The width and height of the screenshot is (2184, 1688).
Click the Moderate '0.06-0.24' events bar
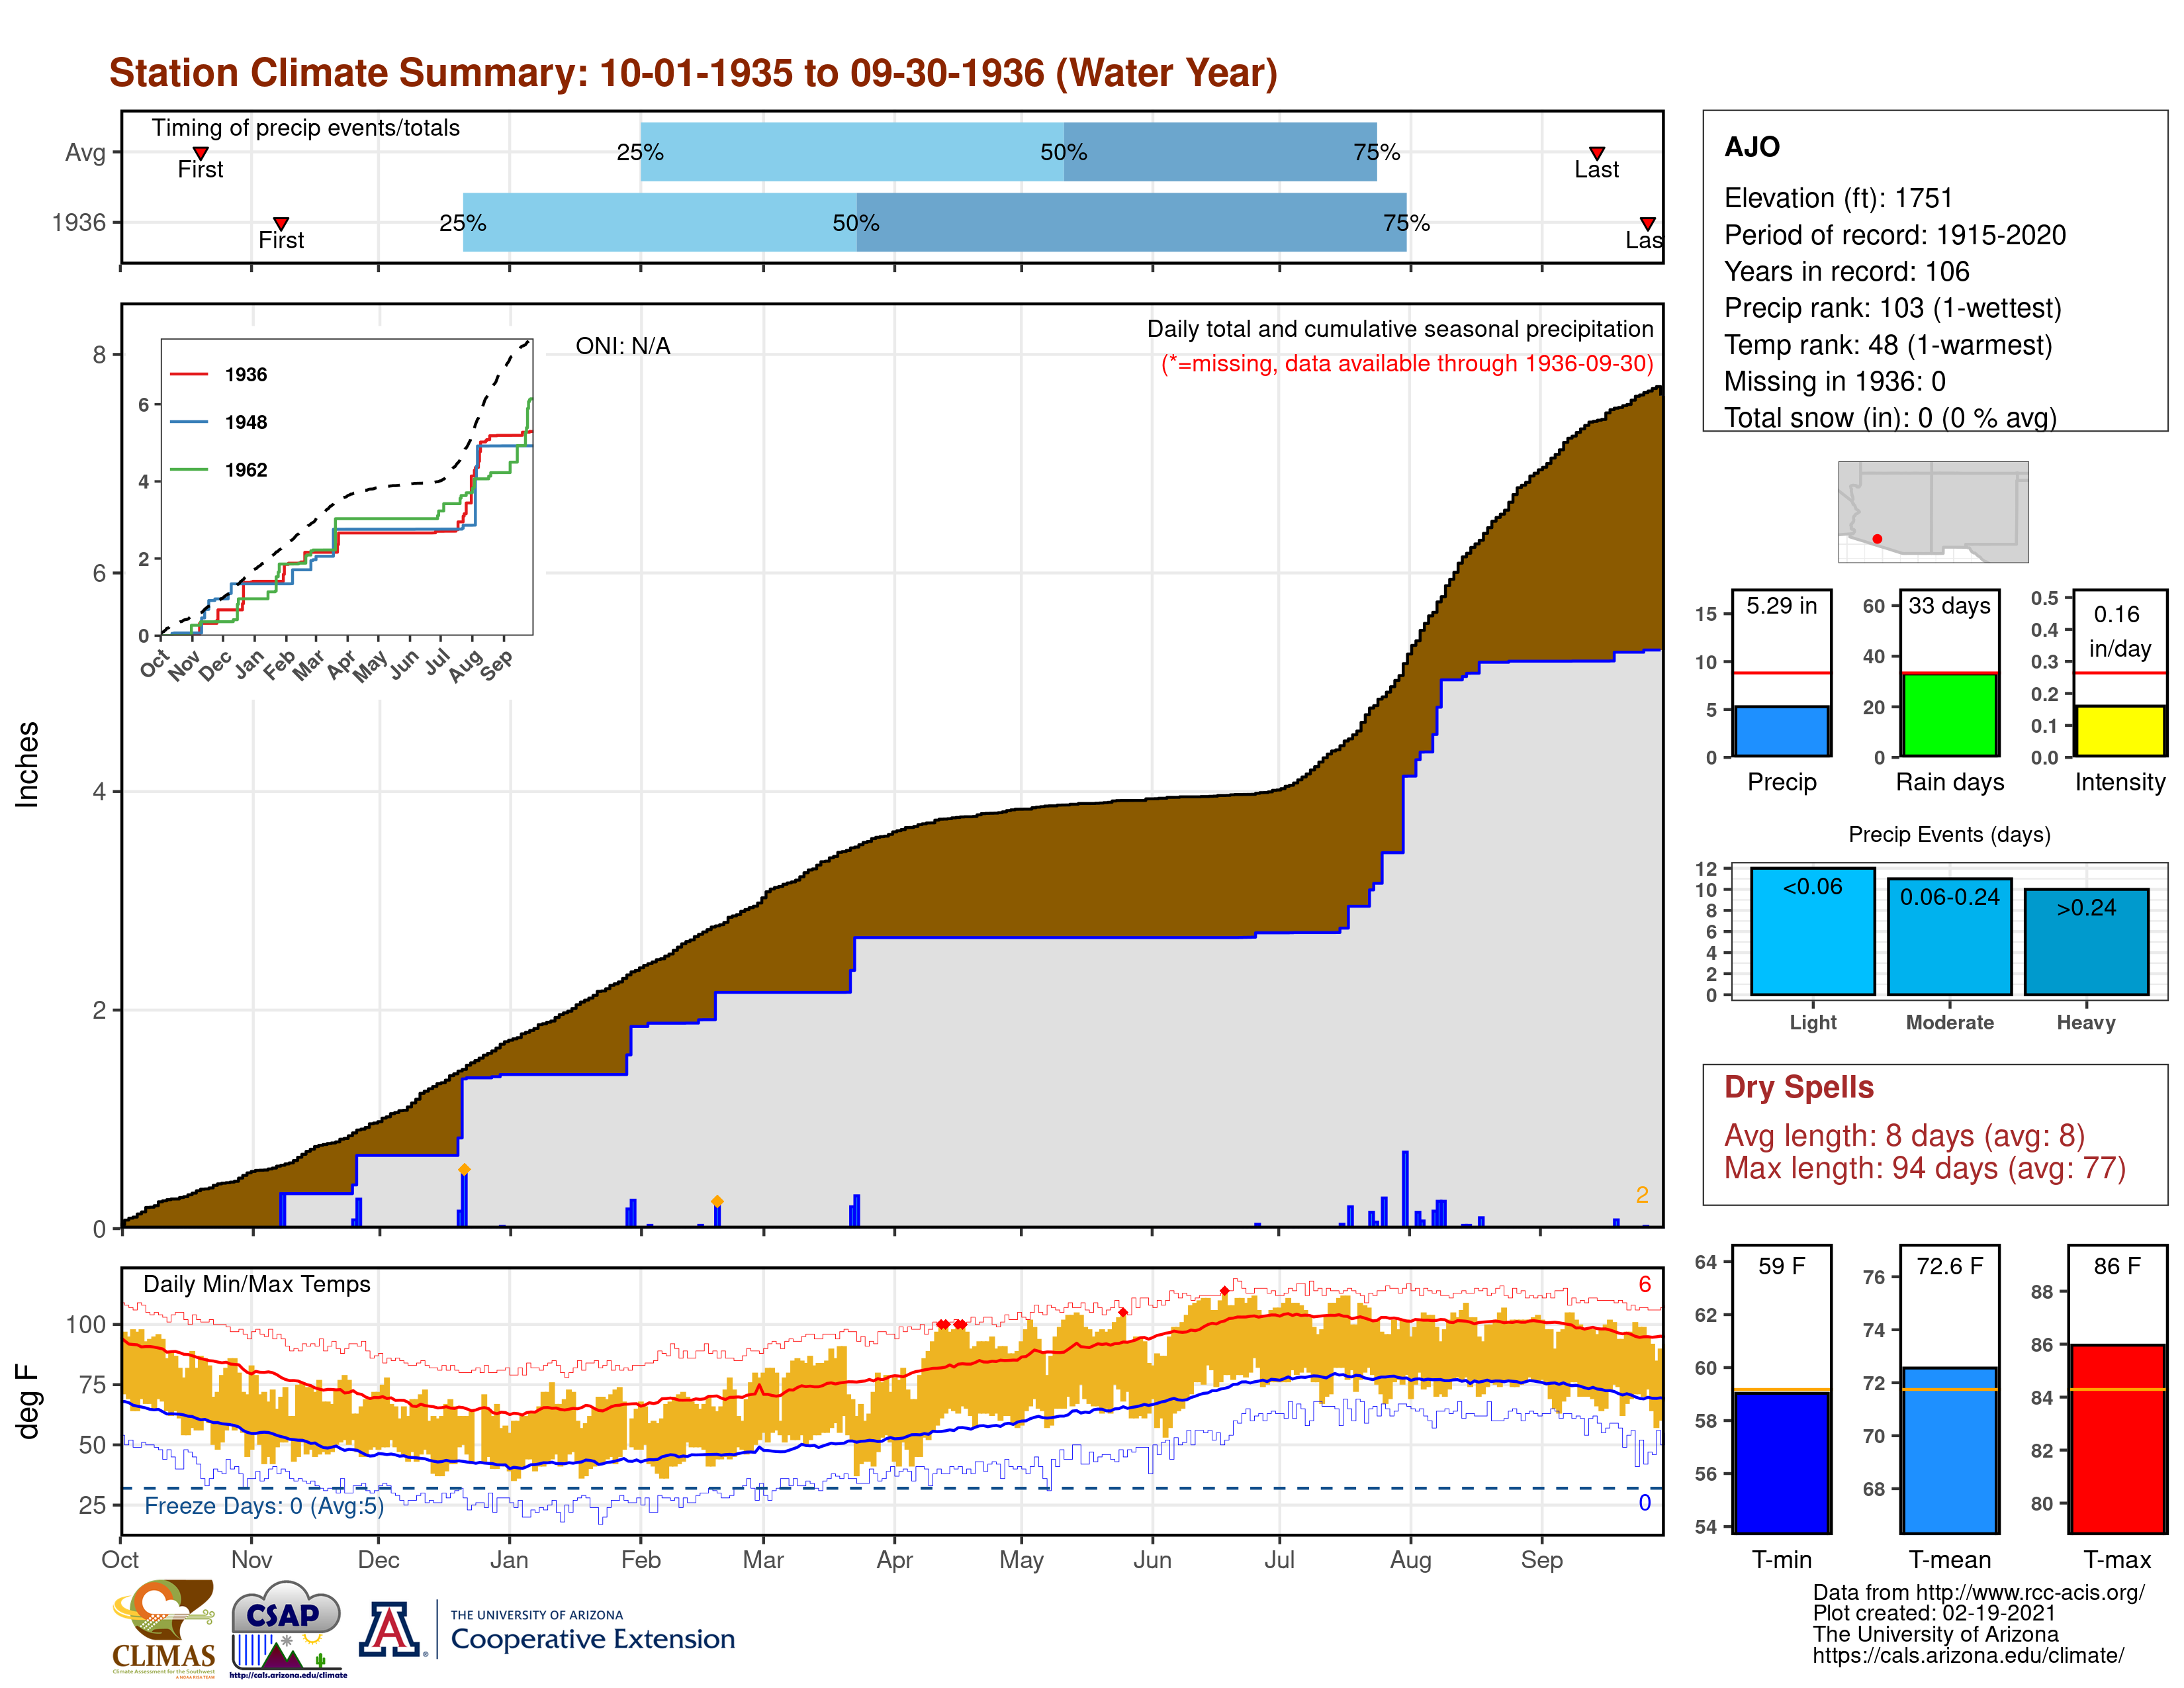point(1949,937)
